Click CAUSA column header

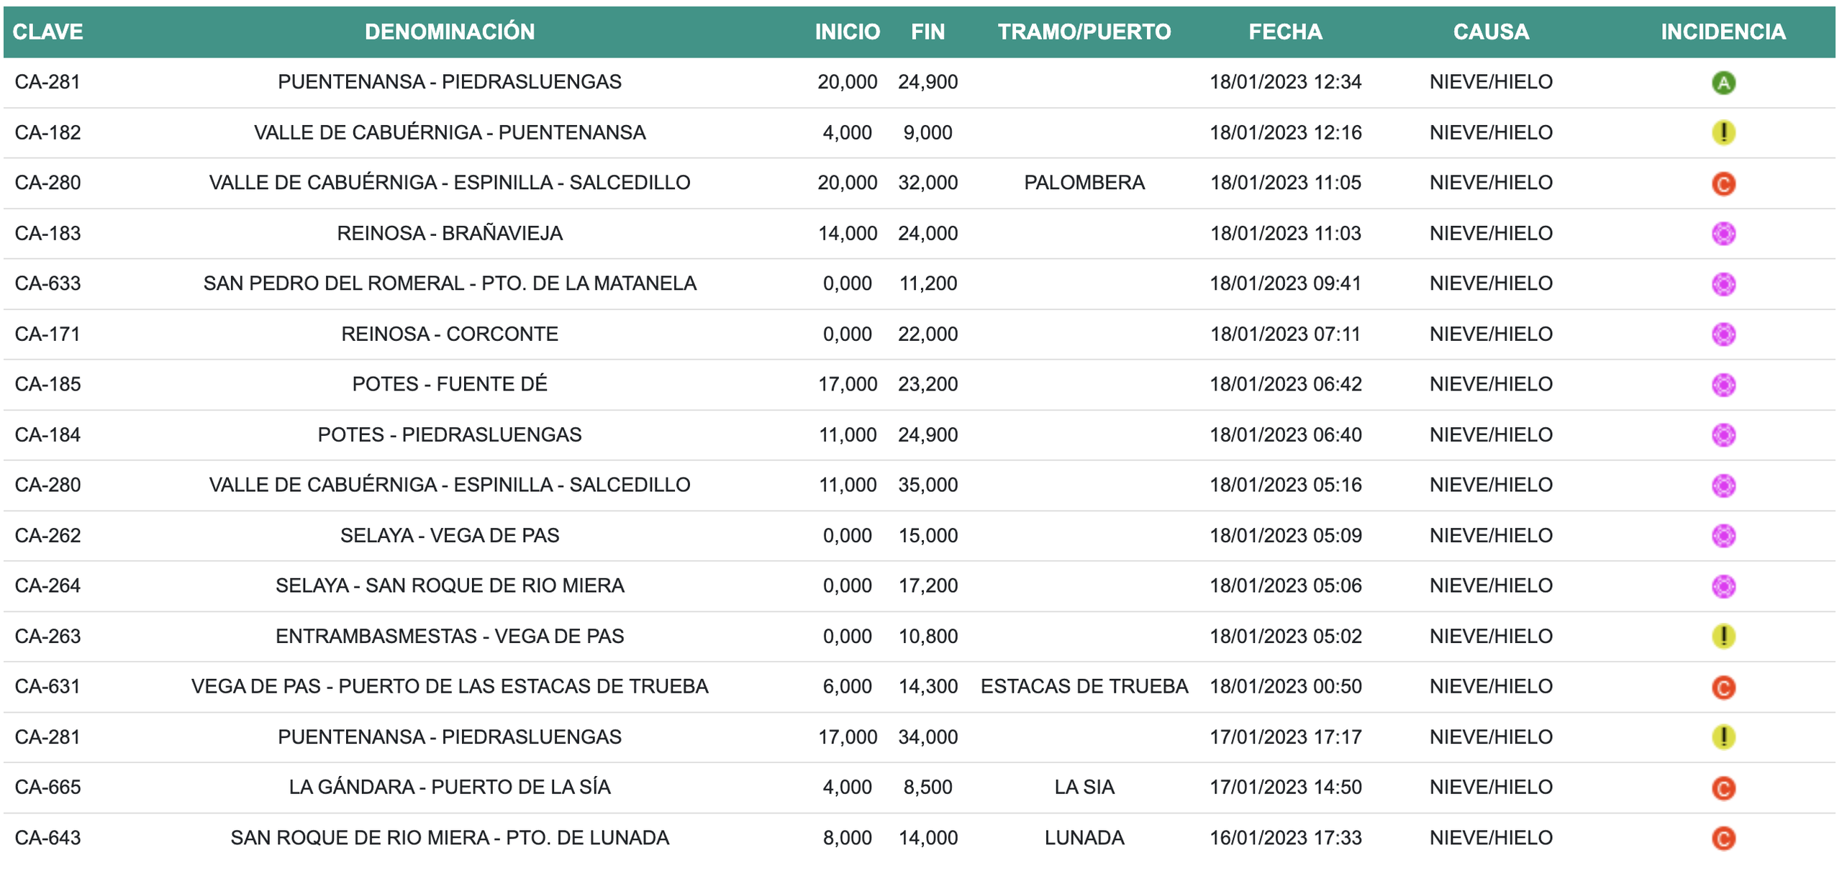point(1490,32)
